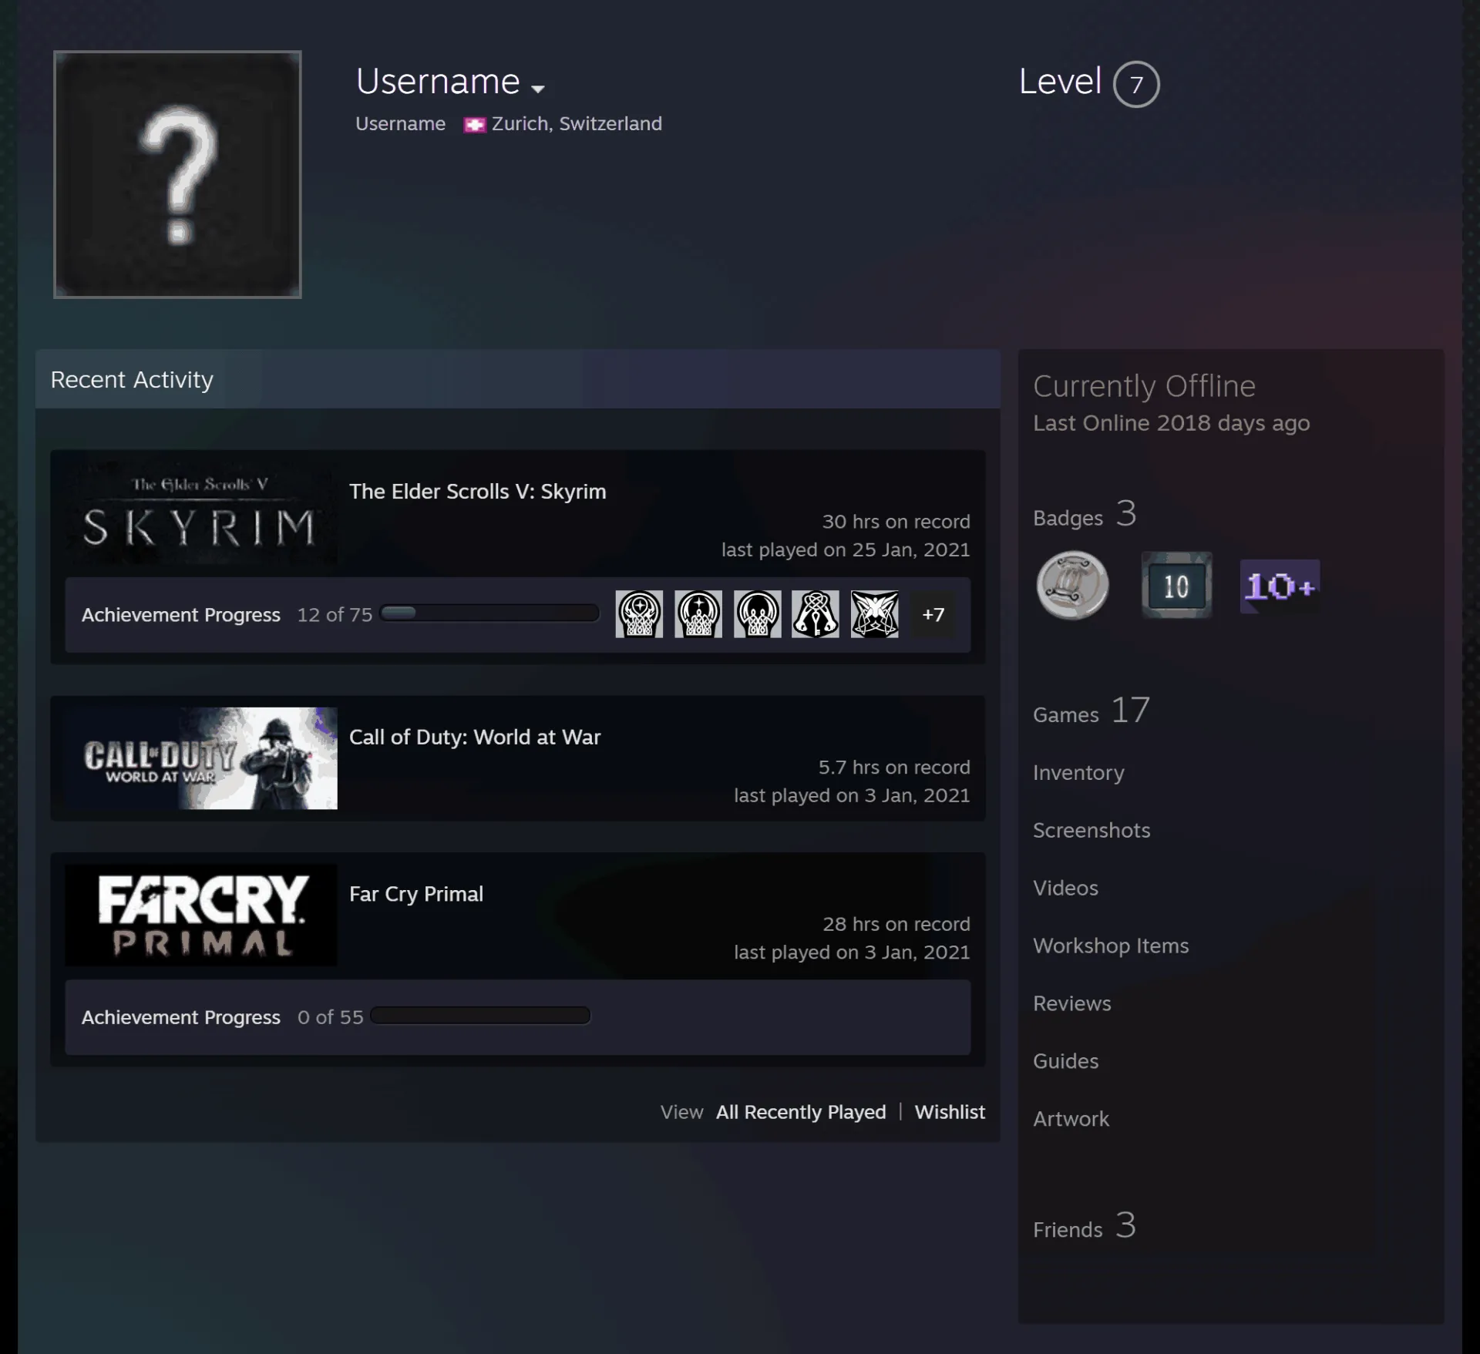
Task: Open the Far Cry Primal banner image
Action: pos(201,915)
